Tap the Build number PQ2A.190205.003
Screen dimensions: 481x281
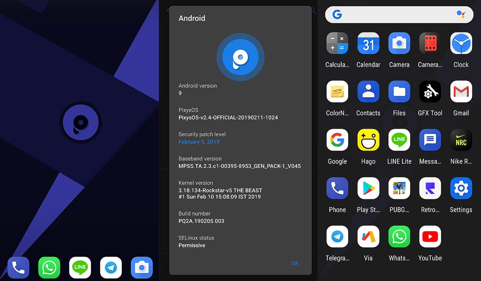pos(201,221)
